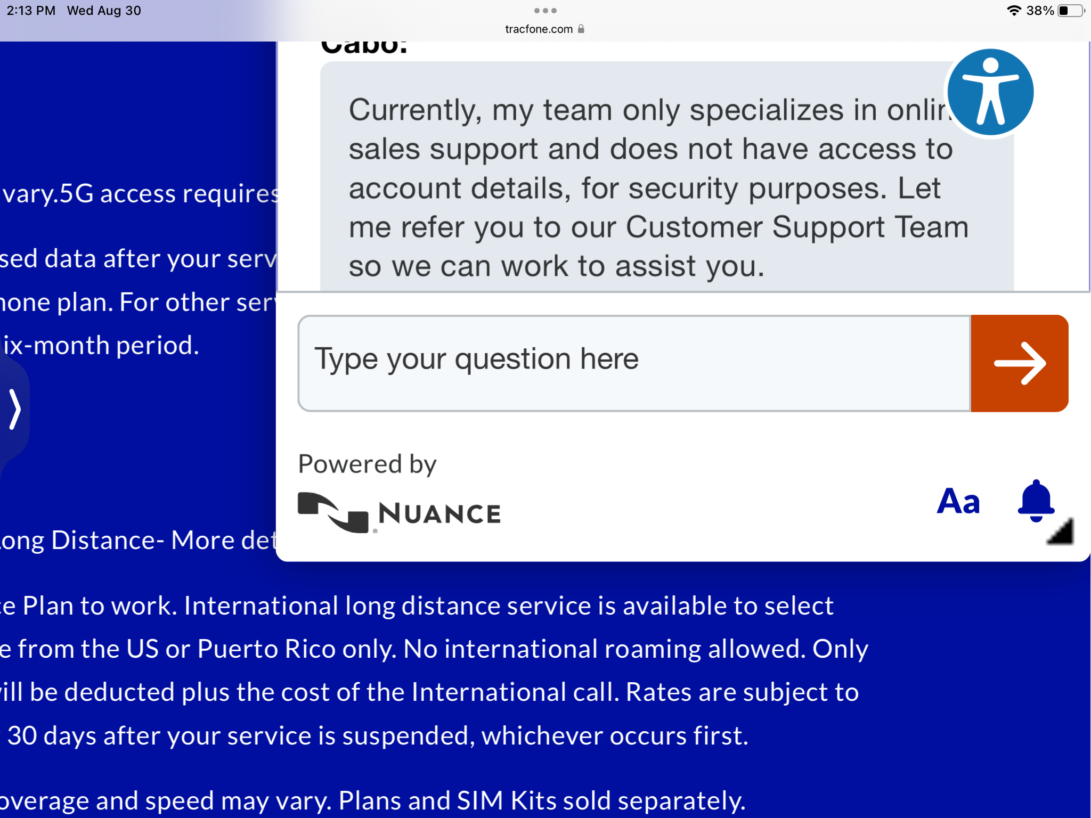Tap the three-dot multitasking menu
This screenshot has height=818, width=1091.
pos(545,11)
